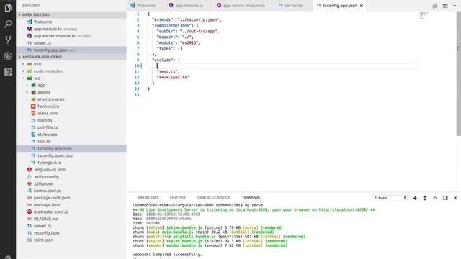This screenshot has width=461, height=259.
Task: Click line 2 "extends" entry in editor
Action: click(x=187, y=19)
